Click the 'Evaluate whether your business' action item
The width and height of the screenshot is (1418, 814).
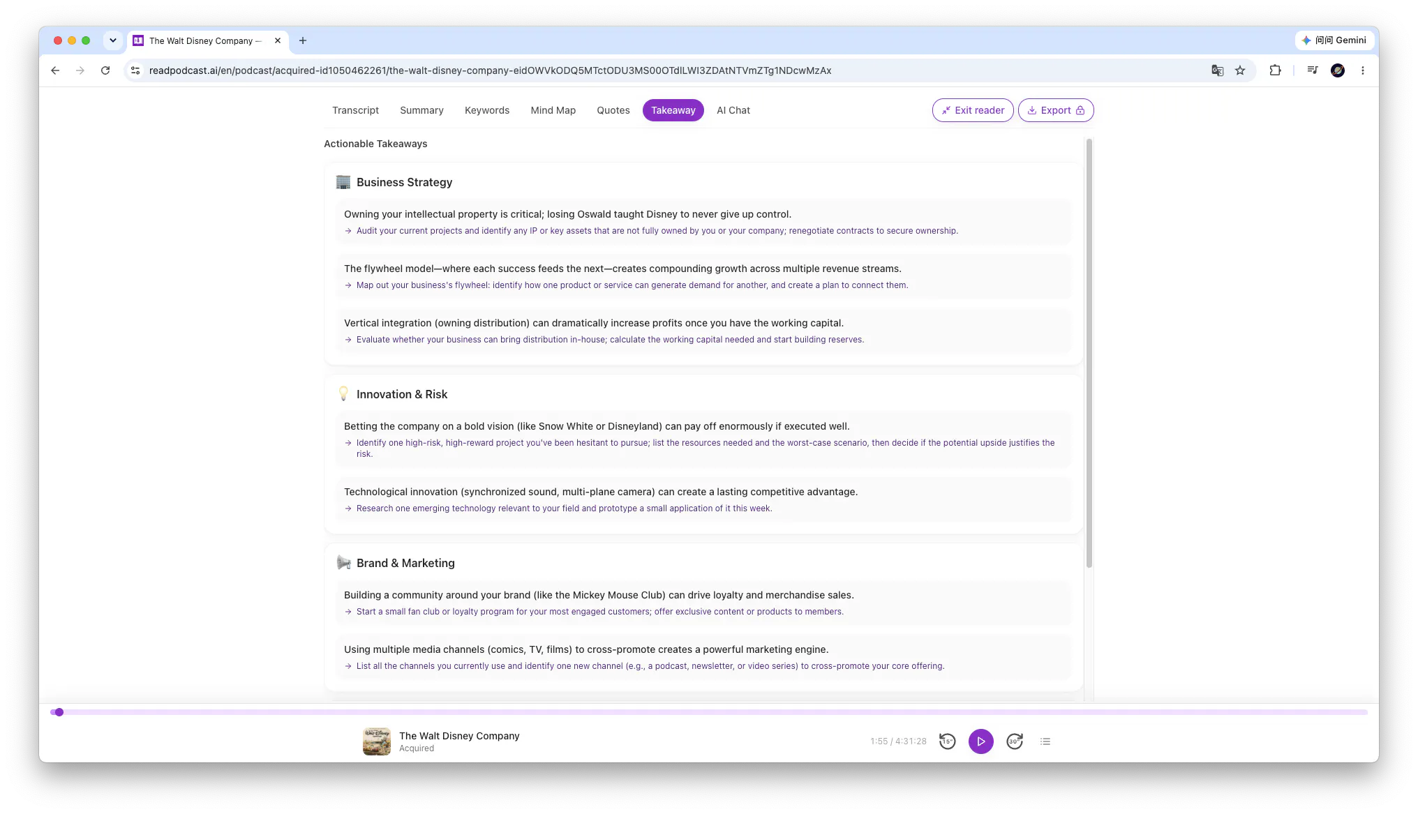610,340
